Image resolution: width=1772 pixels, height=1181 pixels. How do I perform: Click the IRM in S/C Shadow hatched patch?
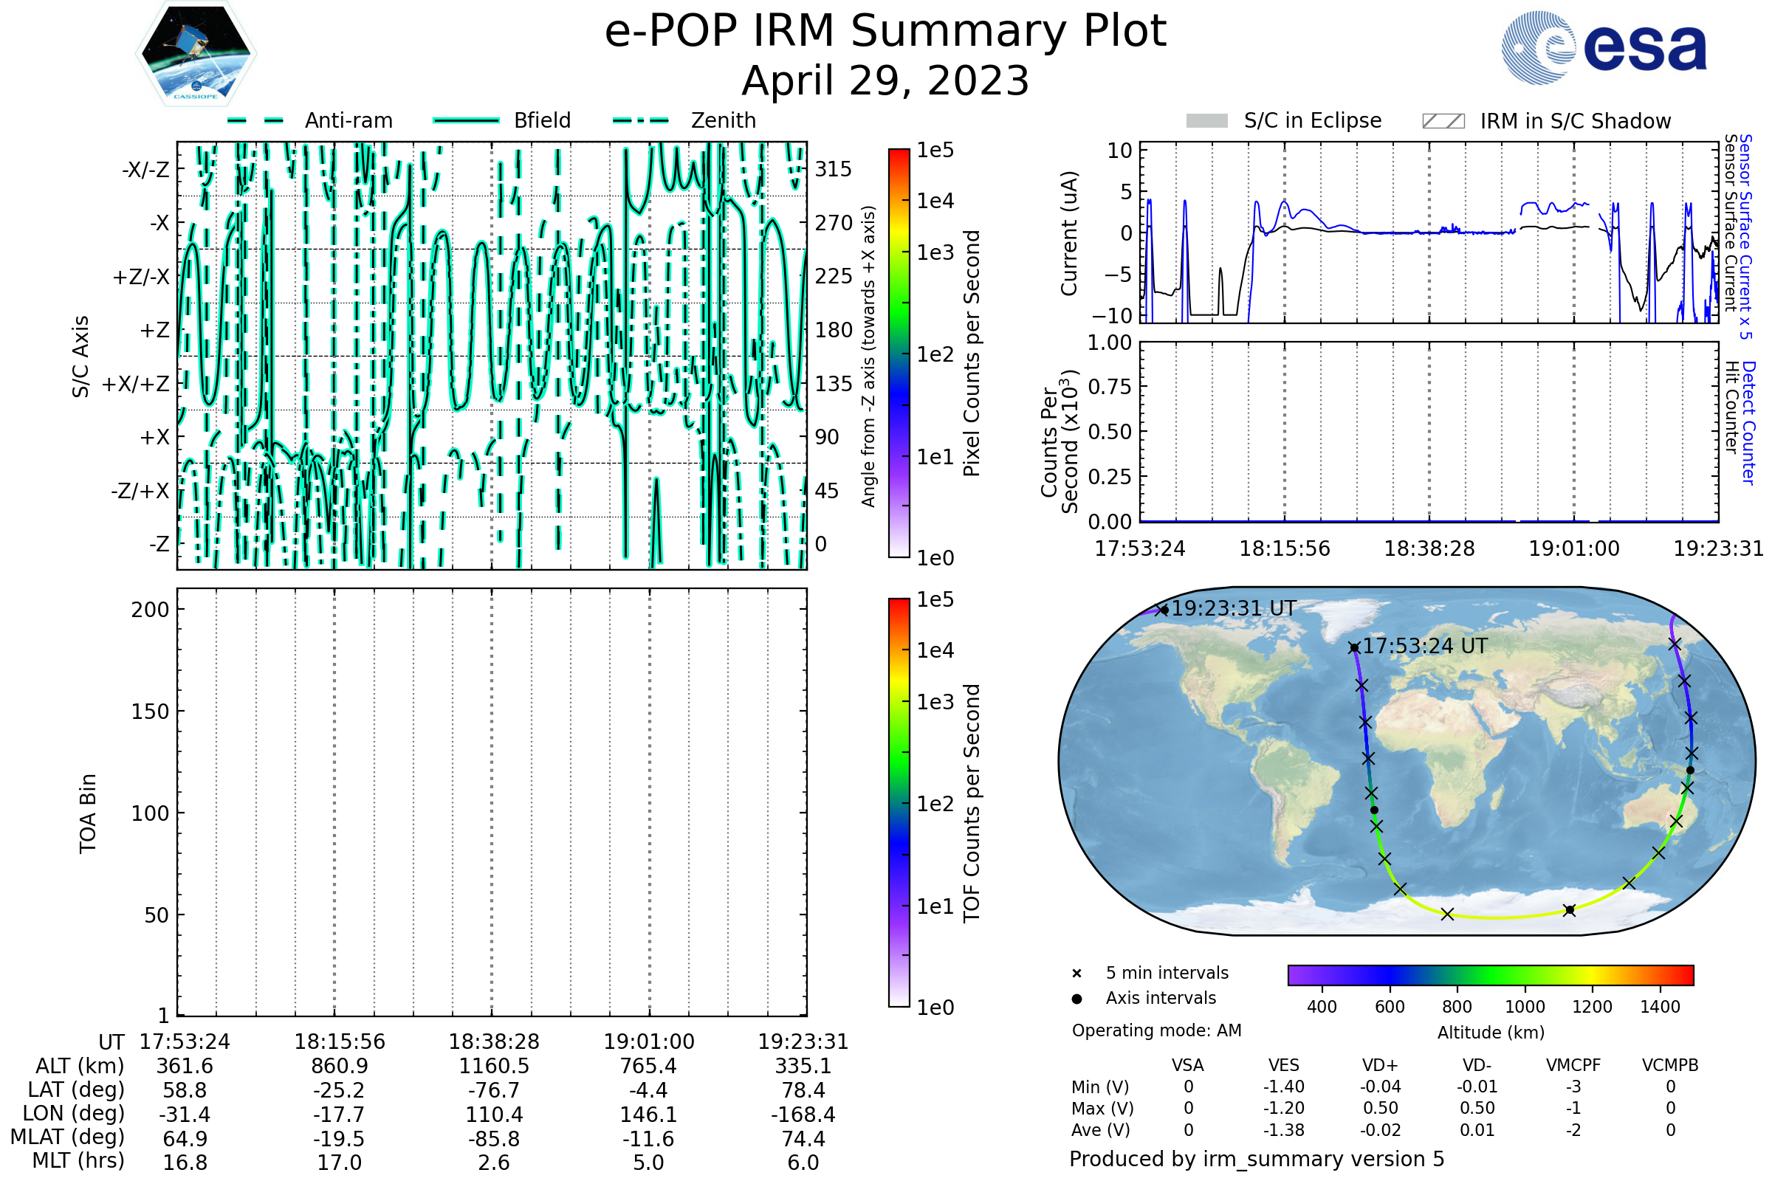tap(1443, 121)
